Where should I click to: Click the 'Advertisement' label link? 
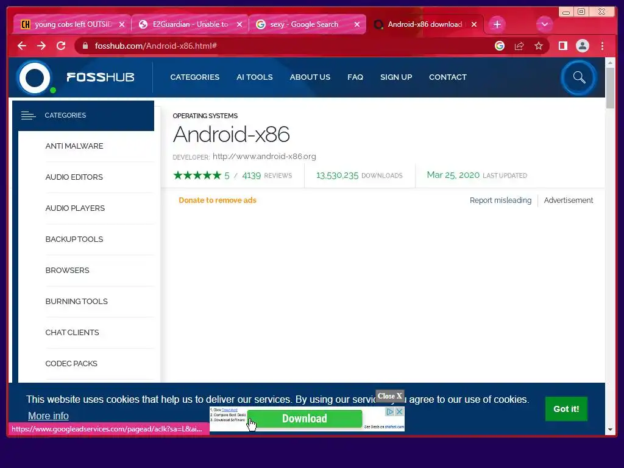pos(569,200)
